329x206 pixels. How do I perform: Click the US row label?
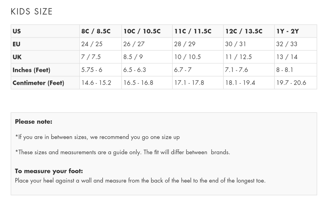pos(17,31)
